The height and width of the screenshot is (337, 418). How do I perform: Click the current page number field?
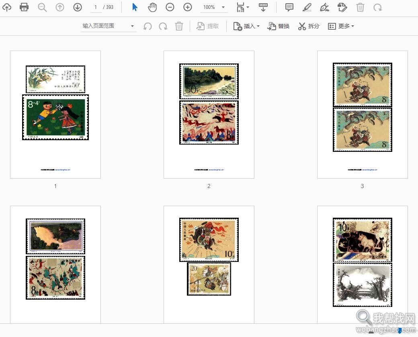[x=95, y=7]
